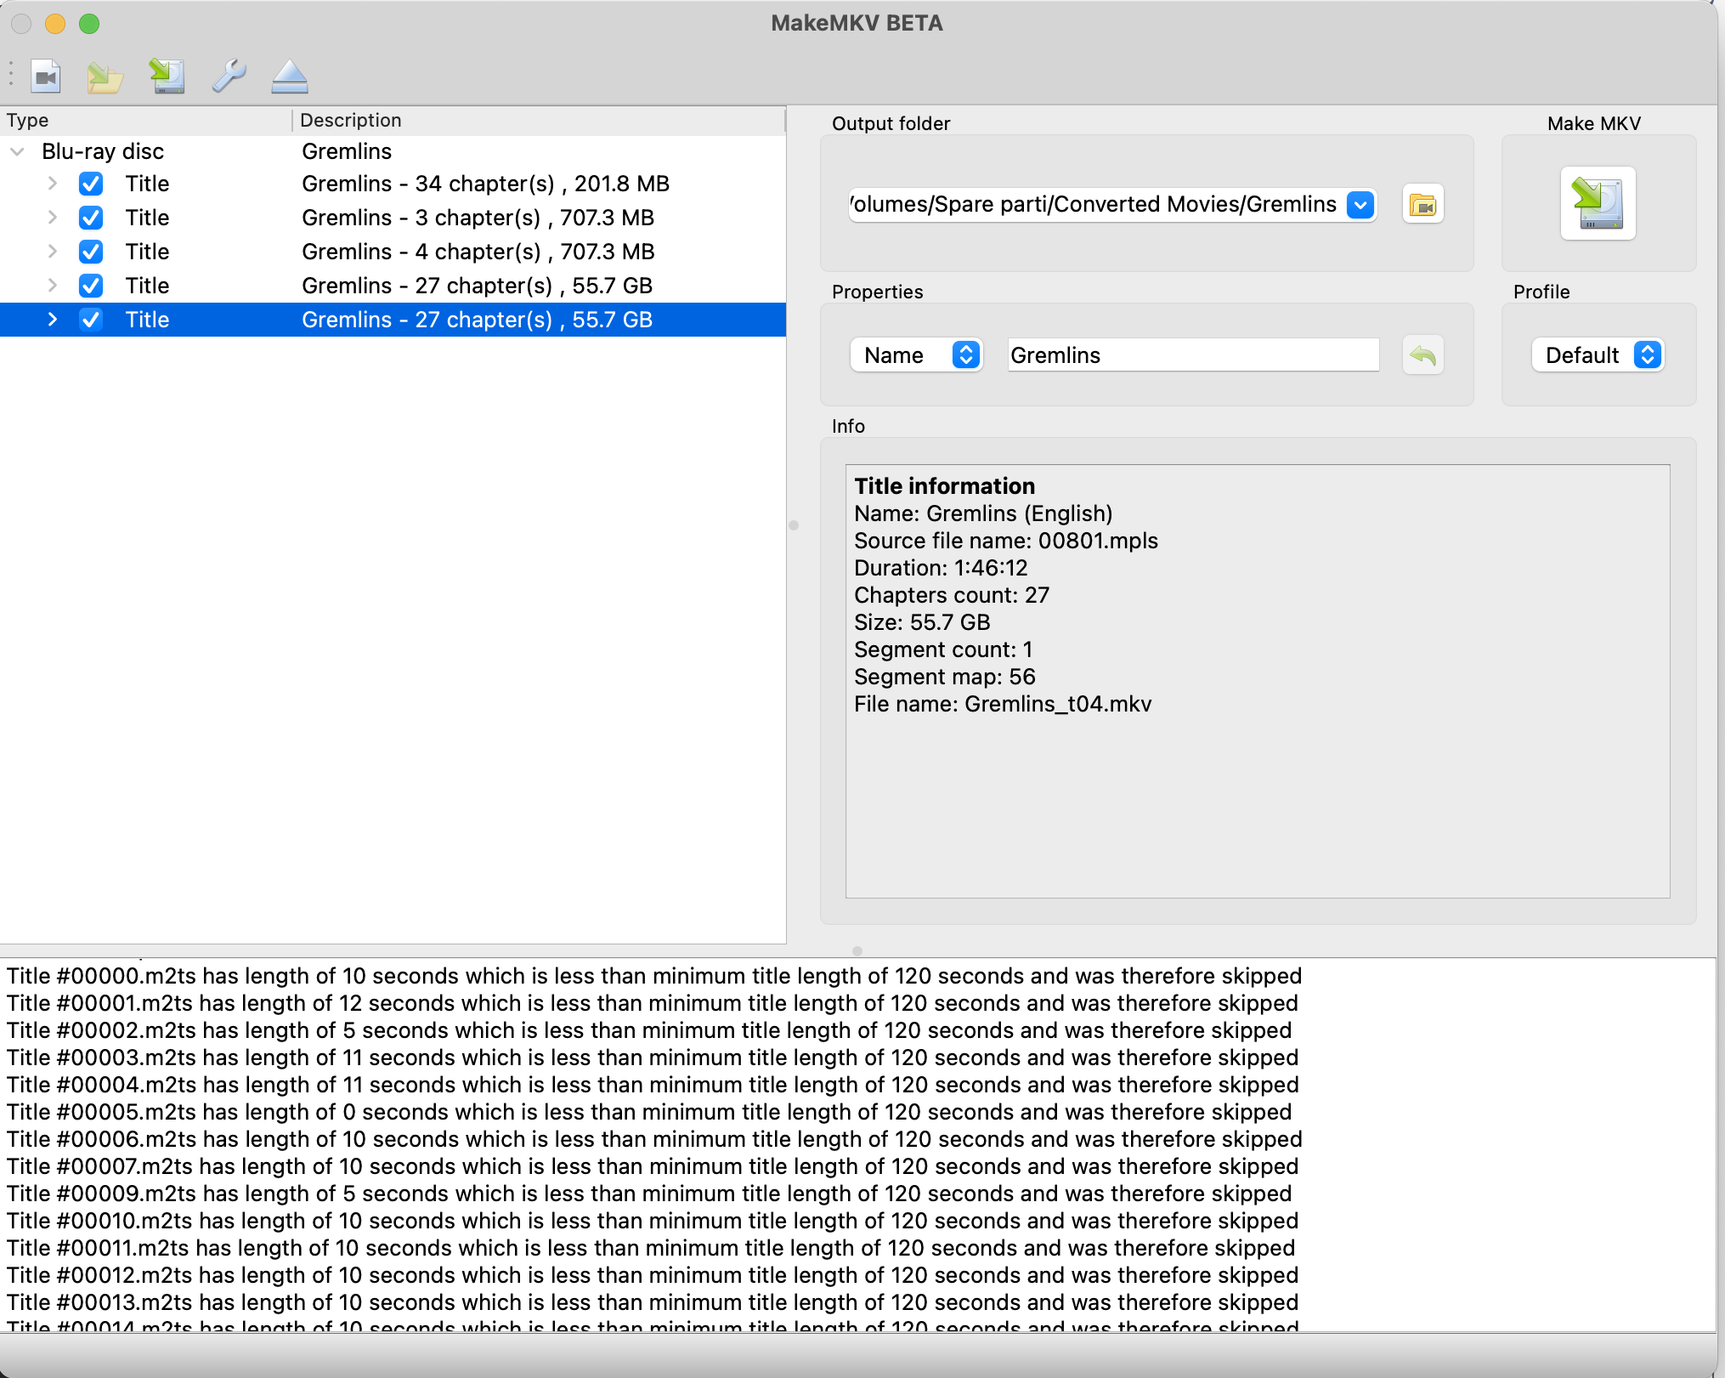
Task: Click the Duration: 1:46:12 line
Action: coord(941,568)
